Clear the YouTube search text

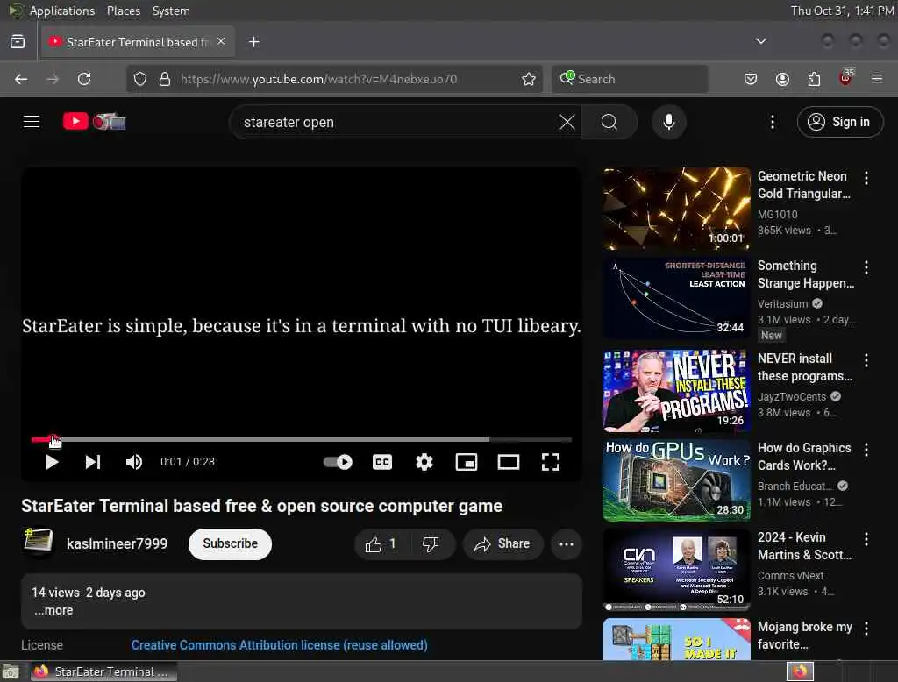(567, 122)
